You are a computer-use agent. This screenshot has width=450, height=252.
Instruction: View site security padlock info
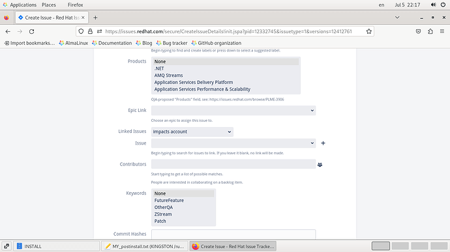coord(90,31)
